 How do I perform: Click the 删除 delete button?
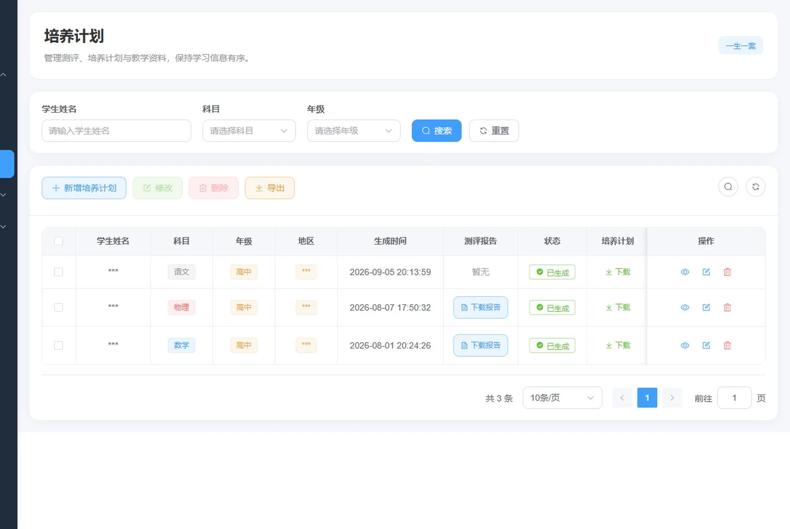(214, 188)
